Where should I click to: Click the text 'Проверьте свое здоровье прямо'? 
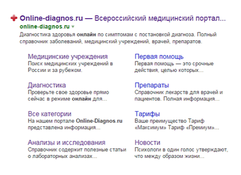pos(69,92)
